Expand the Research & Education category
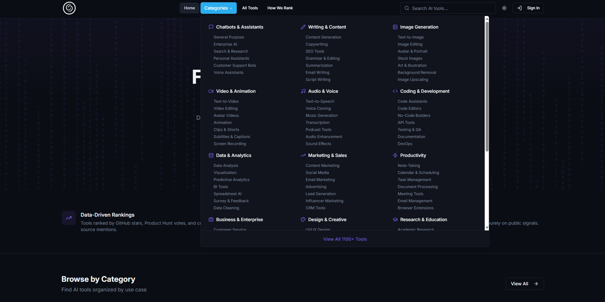The height and width of the screenshot is (302, 605). (x=423, y=220)
